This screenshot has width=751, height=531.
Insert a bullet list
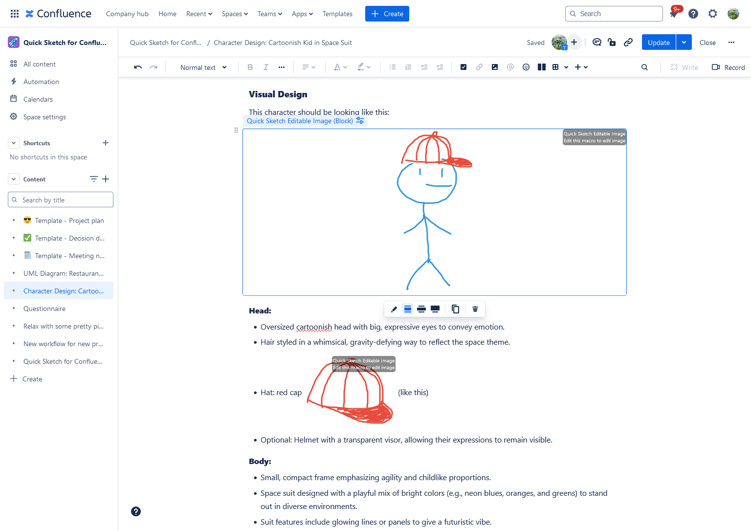(392, 67)
